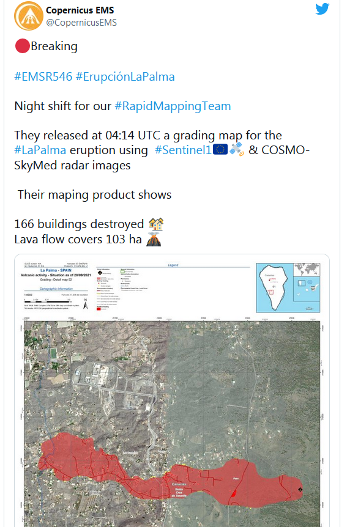
Task: Click the word 'Breaking'
Action: click(x=54, y=46)
